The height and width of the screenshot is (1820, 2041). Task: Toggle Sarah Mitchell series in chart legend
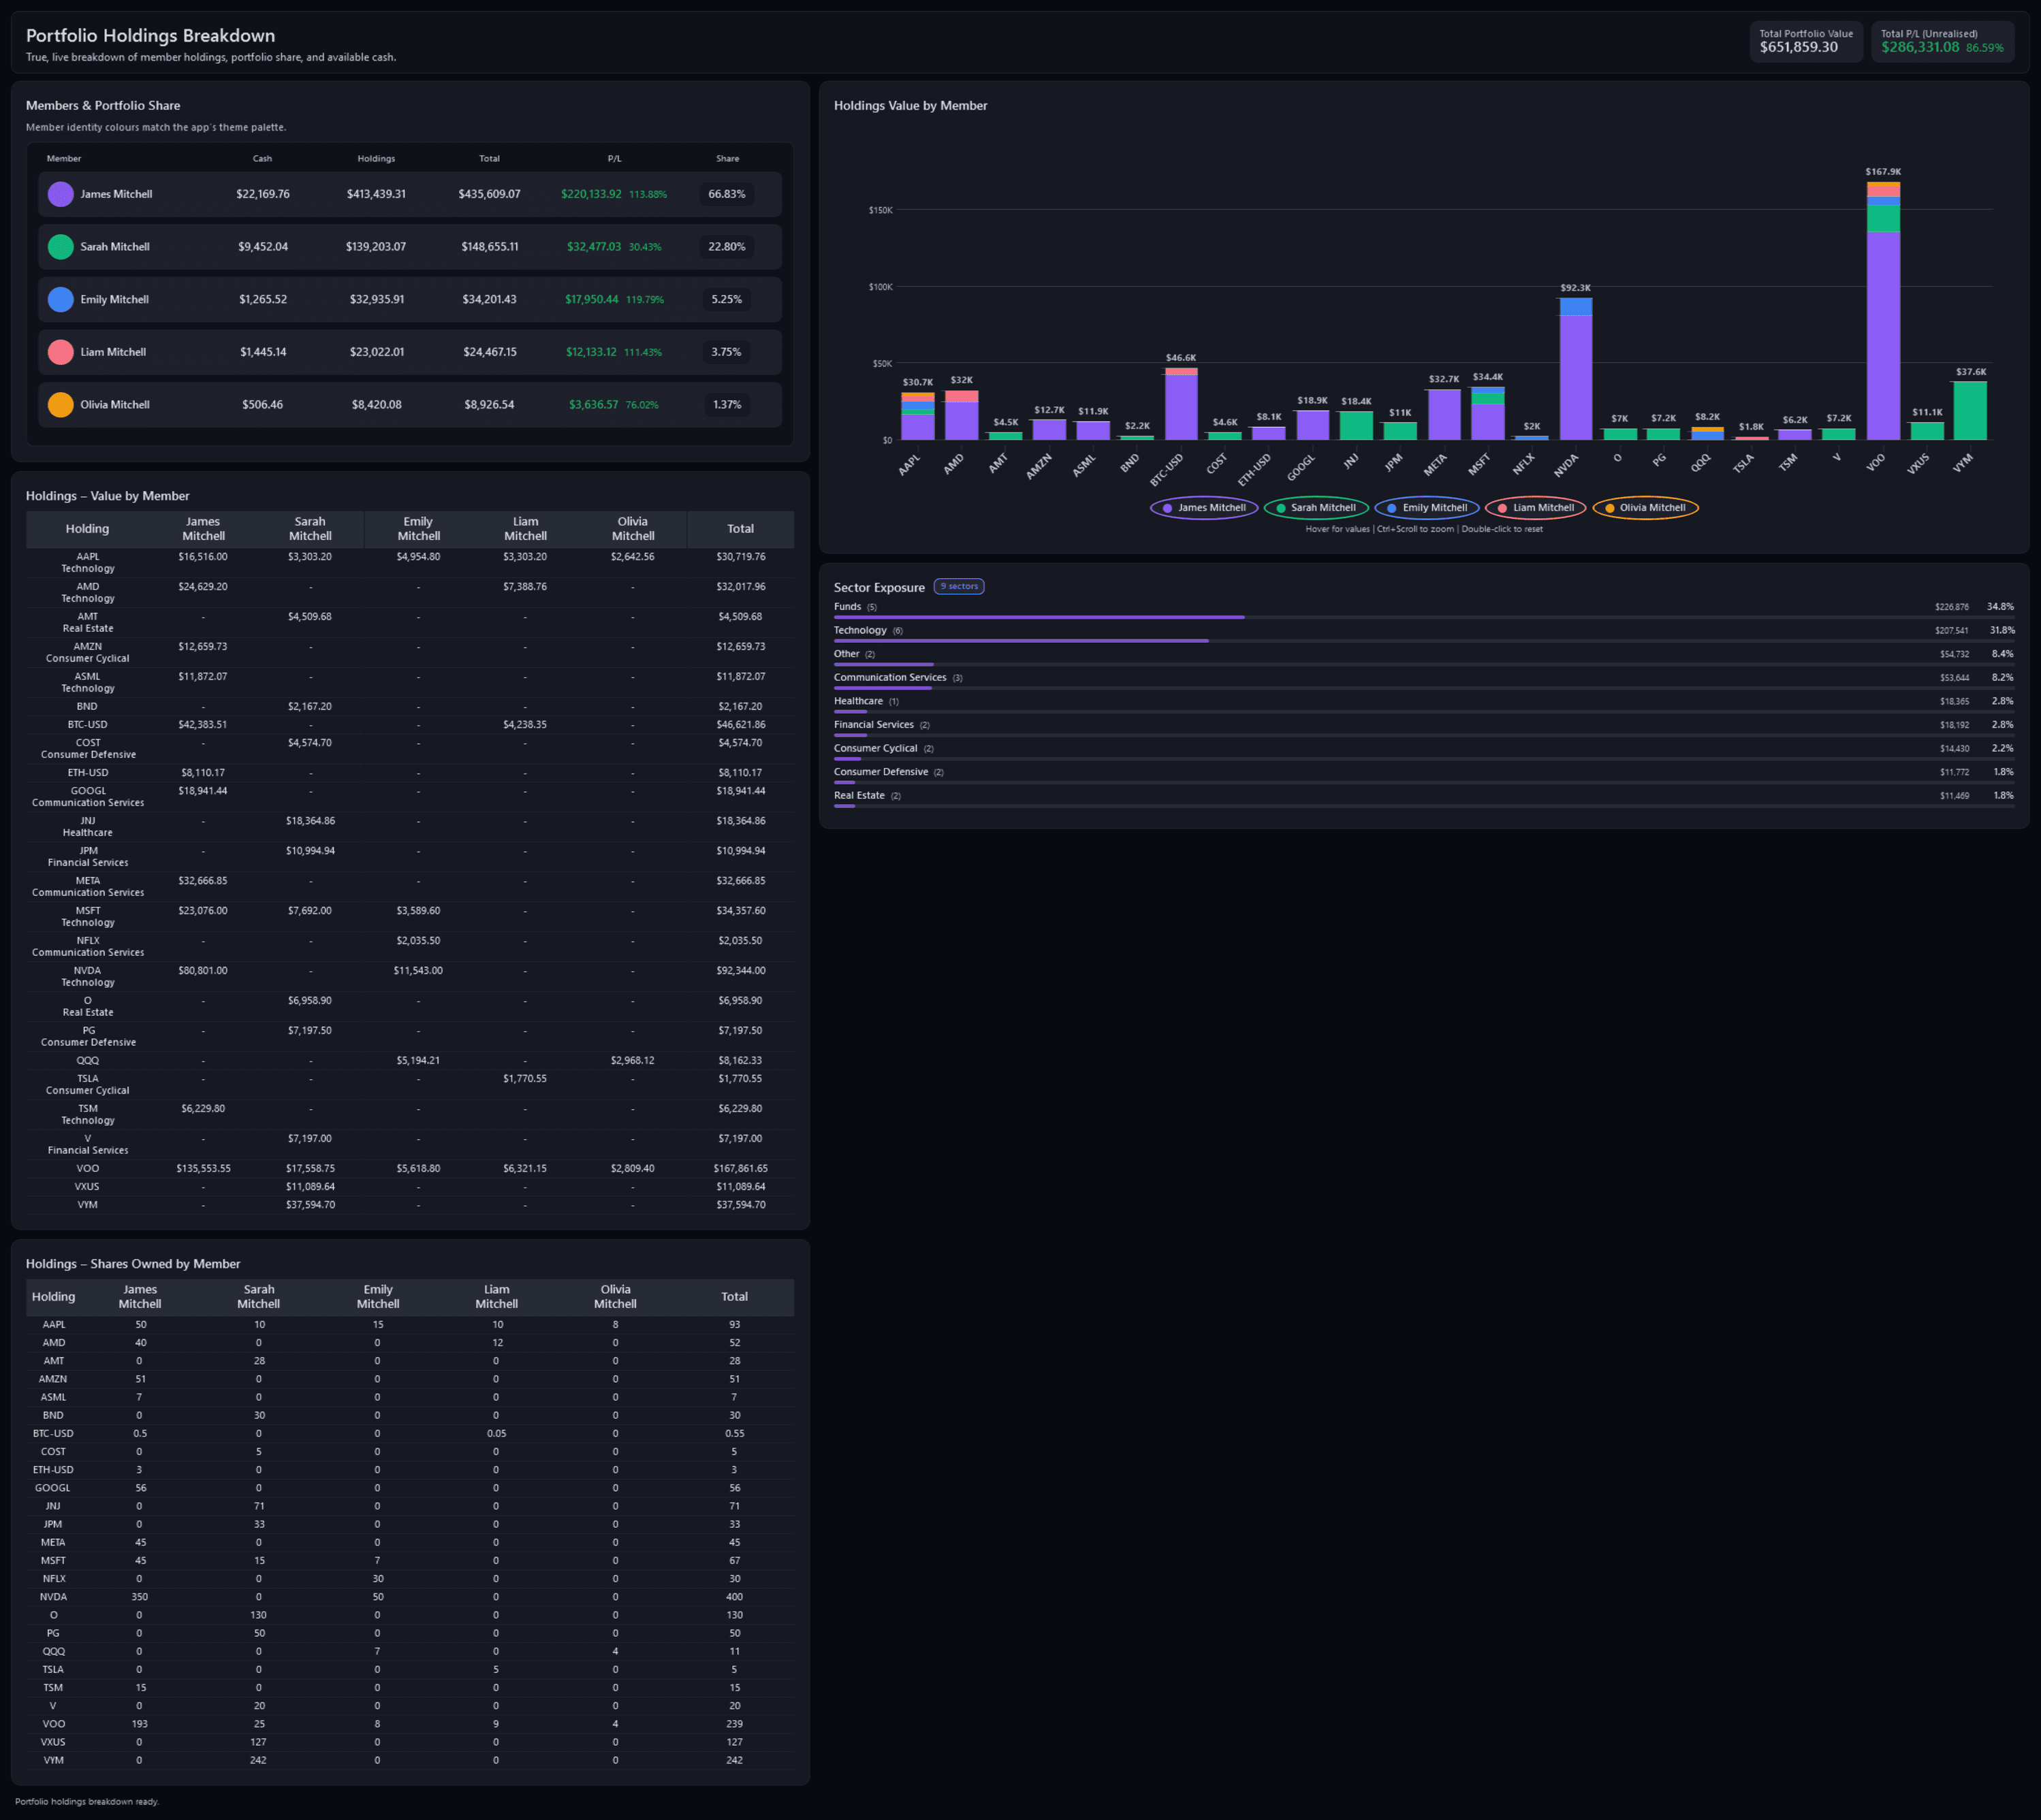pyautogui.click(x=1316, y=508)
